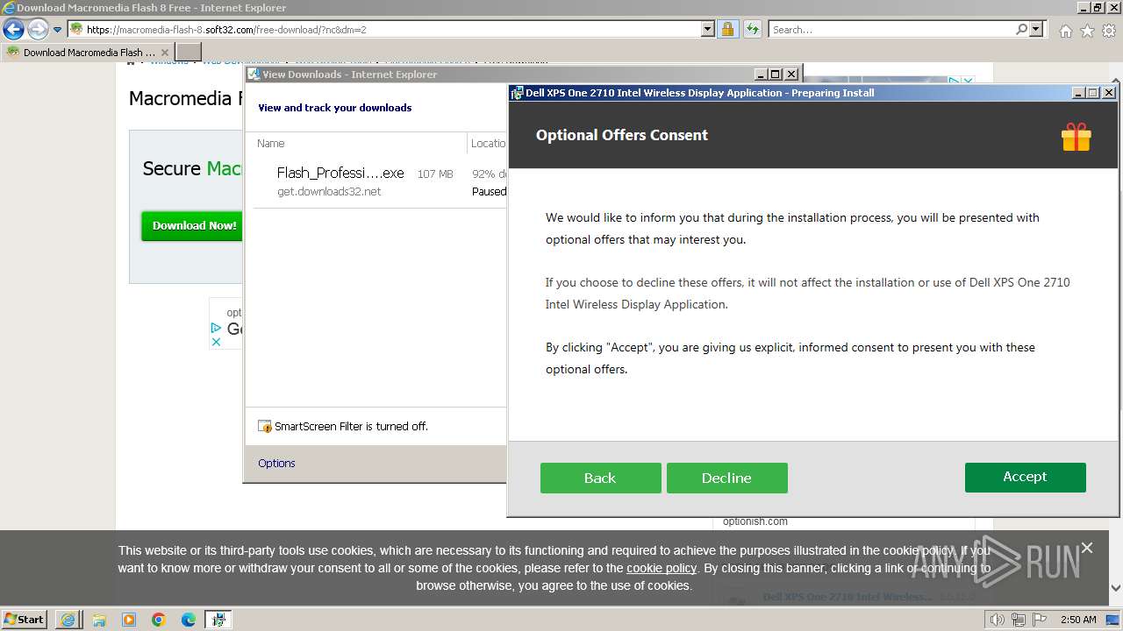
Task: Open a new blank tab
Action: point(189,52)
